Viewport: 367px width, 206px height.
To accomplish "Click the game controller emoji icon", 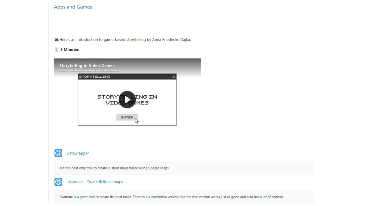I will tap(57, 40).
